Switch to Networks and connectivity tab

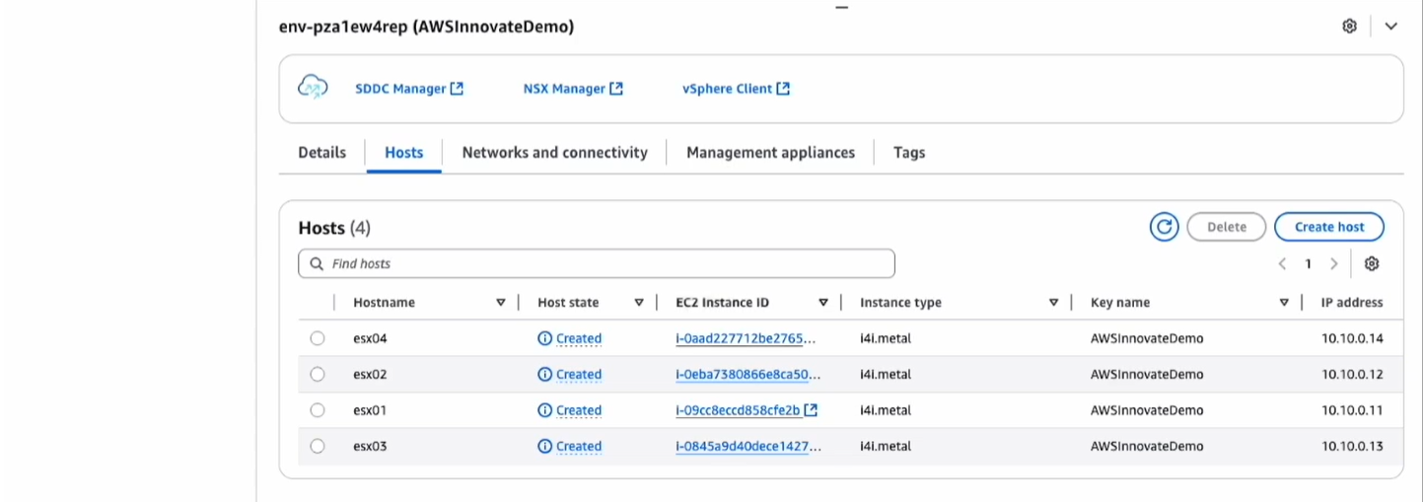(554, 153)
